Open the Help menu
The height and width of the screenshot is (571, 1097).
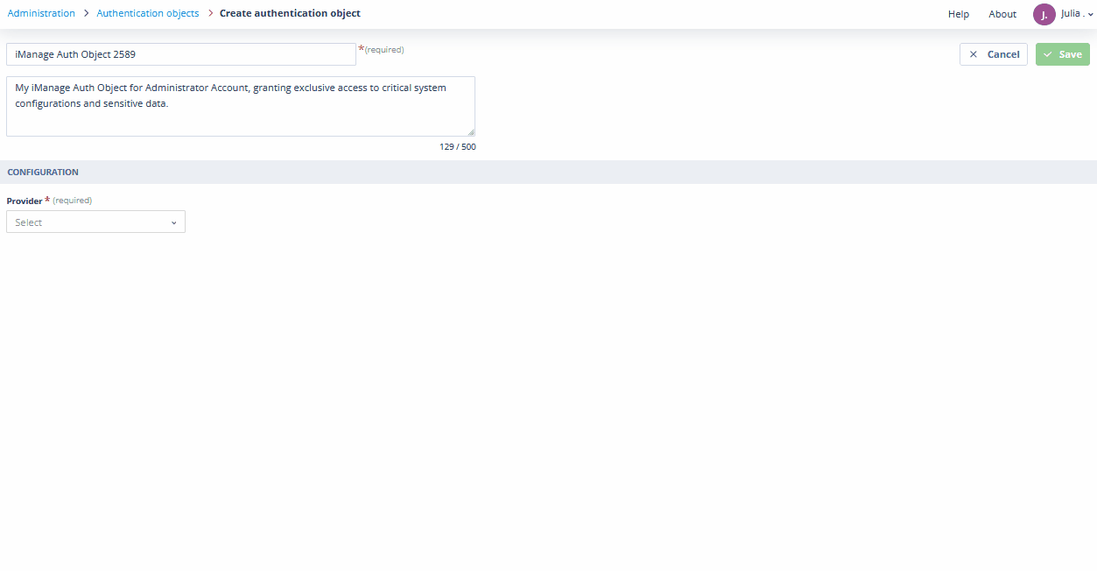[x=959, y=14]
